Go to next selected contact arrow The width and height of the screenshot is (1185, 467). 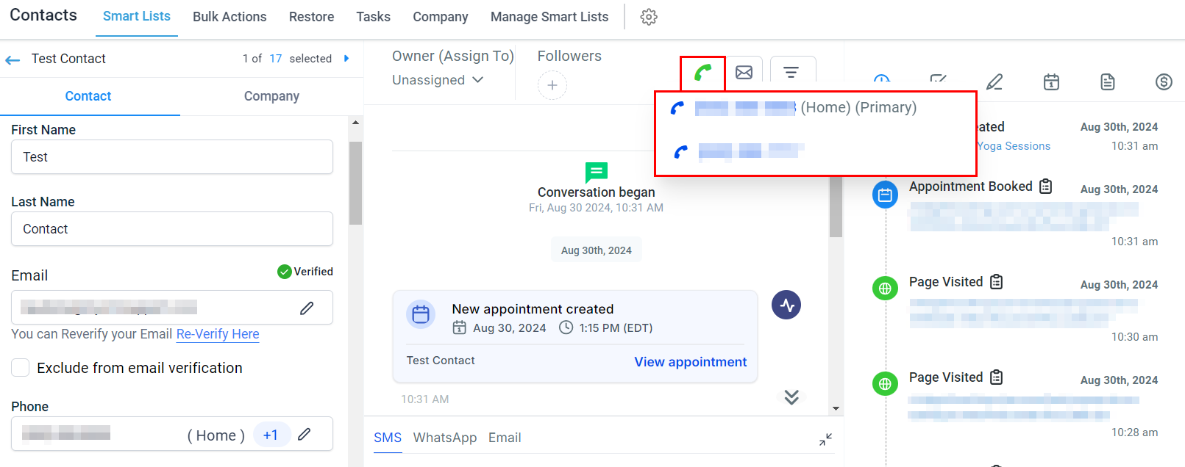346,59
